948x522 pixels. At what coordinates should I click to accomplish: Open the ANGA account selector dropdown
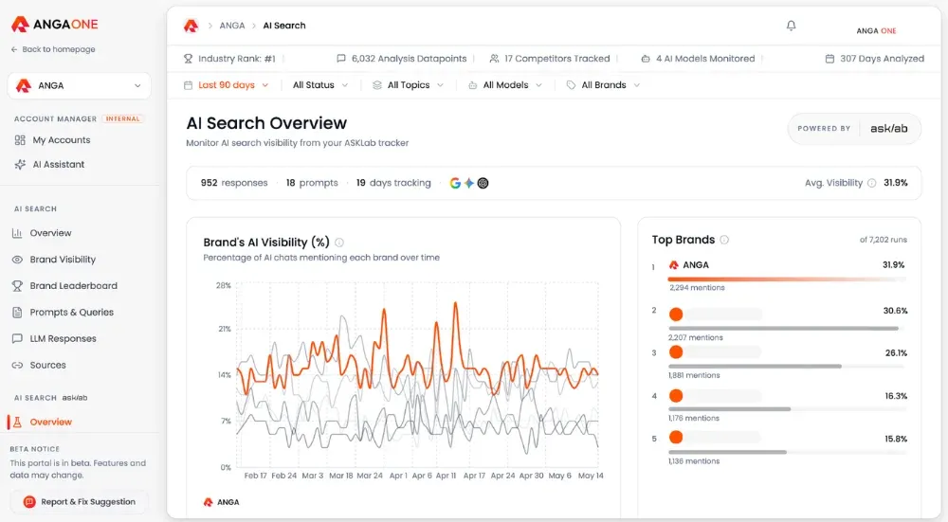(80, 86)
